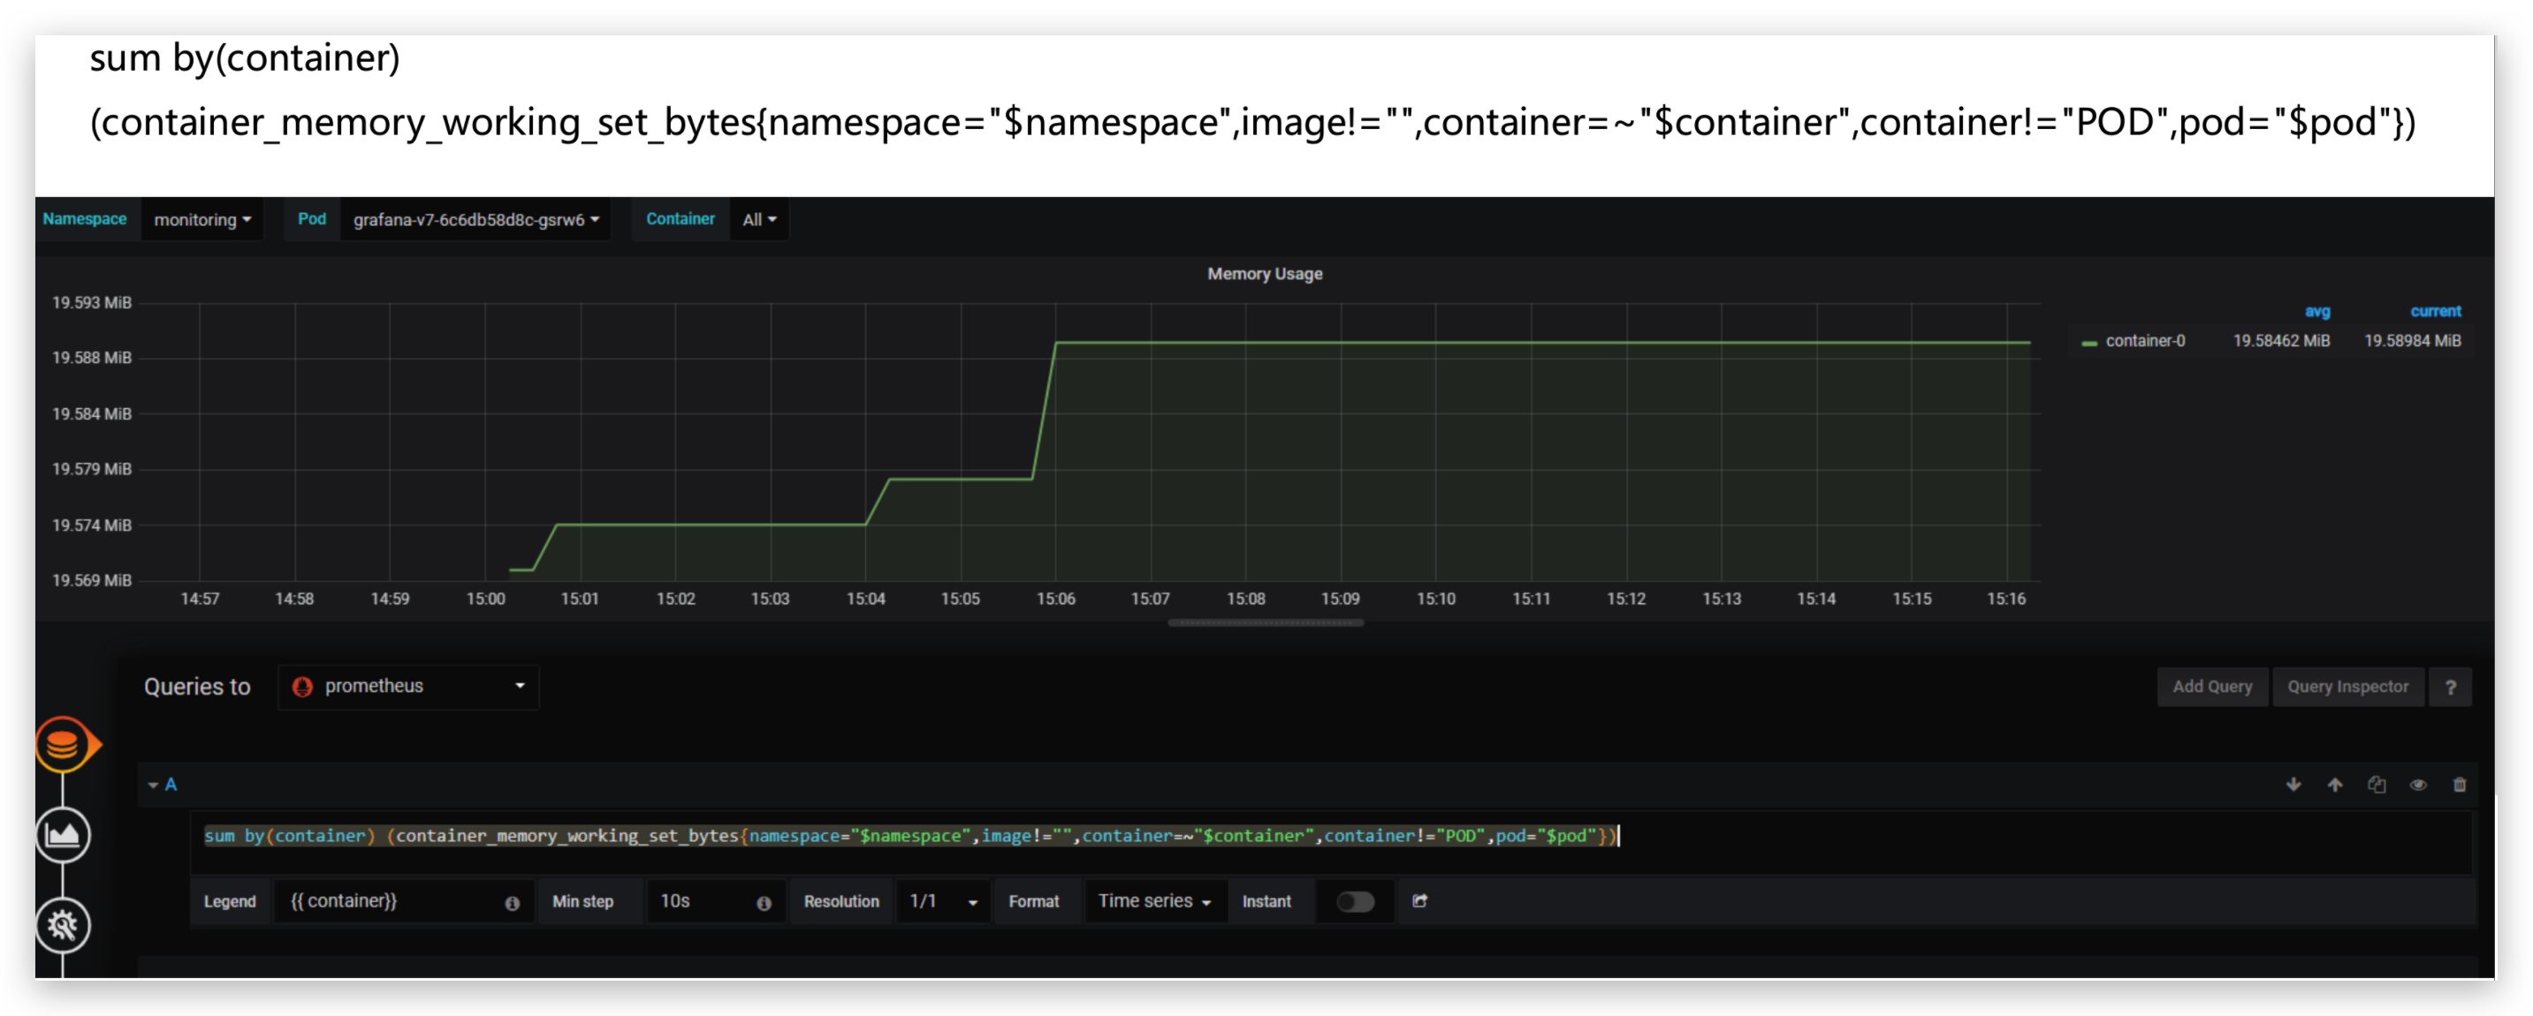Open the Query Inspector
This screenshot has height=1016, width=2533.
click(2347, 686)
